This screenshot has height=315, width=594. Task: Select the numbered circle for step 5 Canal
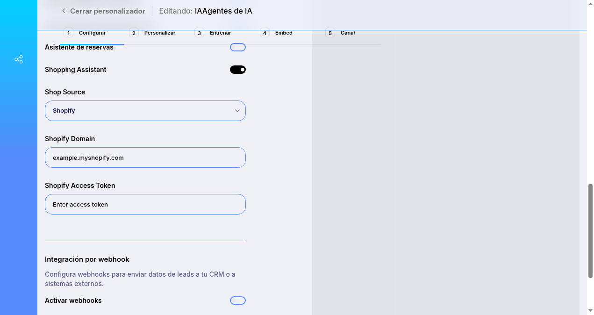(x=330, y=33)
